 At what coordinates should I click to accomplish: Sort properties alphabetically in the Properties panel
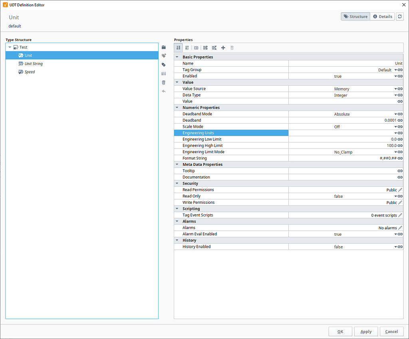187,47
